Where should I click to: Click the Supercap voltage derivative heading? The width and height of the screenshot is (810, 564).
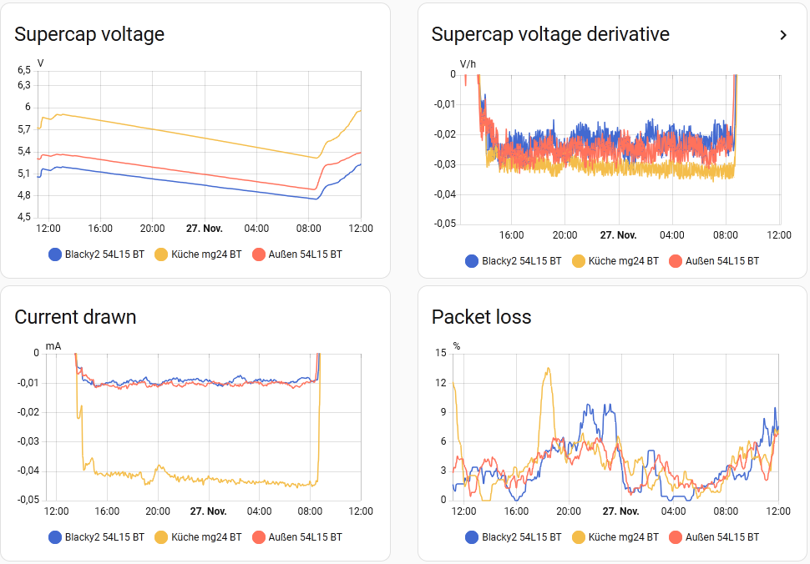pyautogui.click(x=550, y=34)
